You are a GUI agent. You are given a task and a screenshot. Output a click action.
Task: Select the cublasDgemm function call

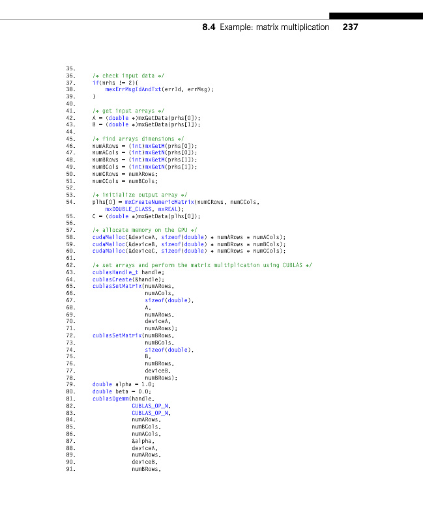111,399
